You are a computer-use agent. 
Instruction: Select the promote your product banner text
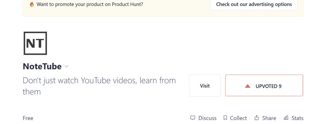click(x=90, y=4)
